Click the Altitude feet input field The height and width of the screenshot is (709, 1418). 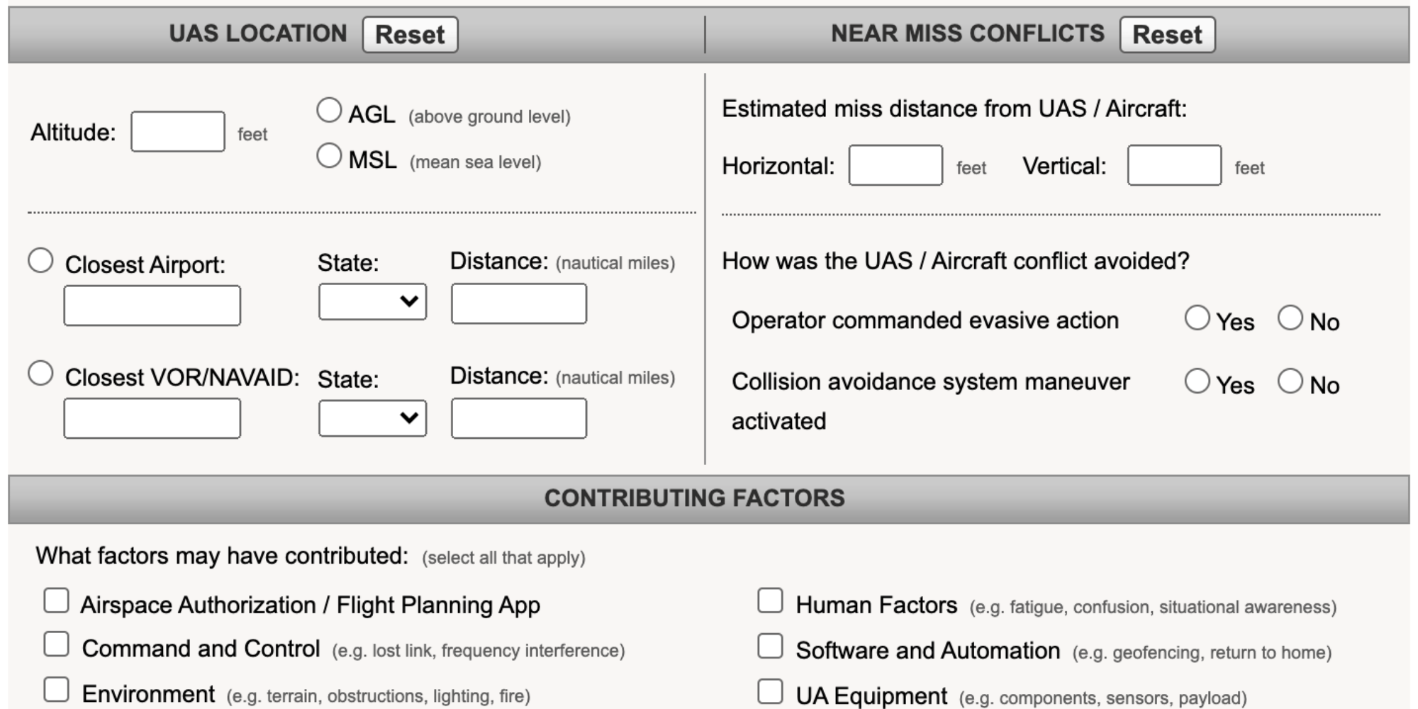pos(177,130)
